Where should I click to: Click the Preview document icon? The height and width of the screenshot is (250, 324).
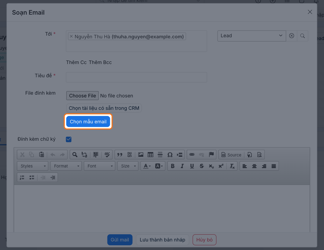coord(259,155)
